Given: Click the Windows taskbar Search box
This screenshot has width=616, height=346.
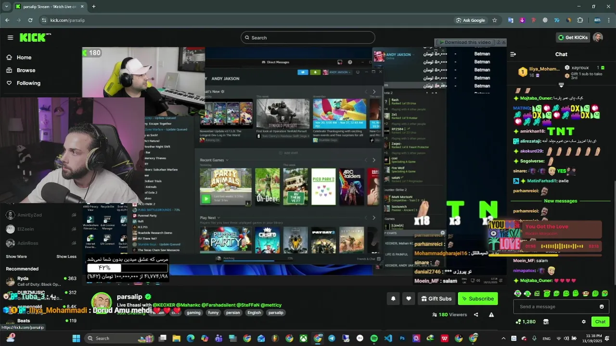Looking at the screenshot, I should pos(119,338).
